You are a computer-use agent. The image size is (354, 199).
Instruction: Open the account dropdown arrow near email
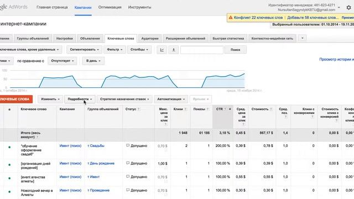(339, 7)
